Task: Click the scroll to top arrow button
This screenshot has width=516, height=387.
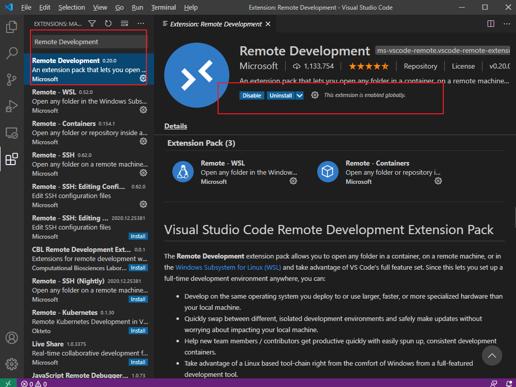Action: (492, 356)
